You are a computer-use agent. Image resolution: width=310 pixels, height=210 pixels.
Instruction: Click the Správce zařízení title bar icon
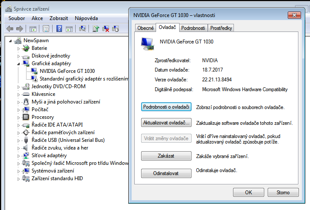pyautogui.click(x=9, y=9)
